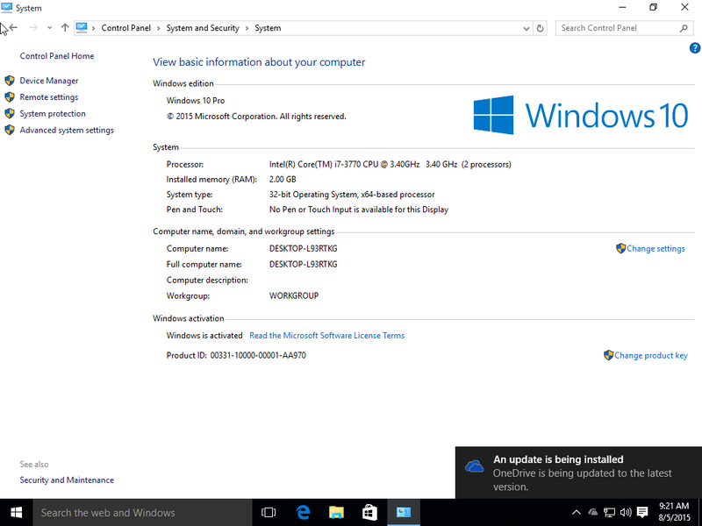
Task: Open address bar history dropdown
Action: point(526,28)
